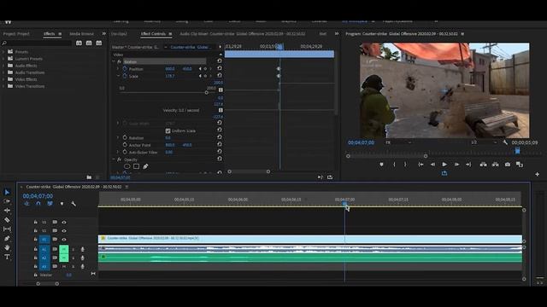Viewport: 547px width, 307px height.
Task: Switch to the Effect Controls tab
Action: (x=153, y=34)
